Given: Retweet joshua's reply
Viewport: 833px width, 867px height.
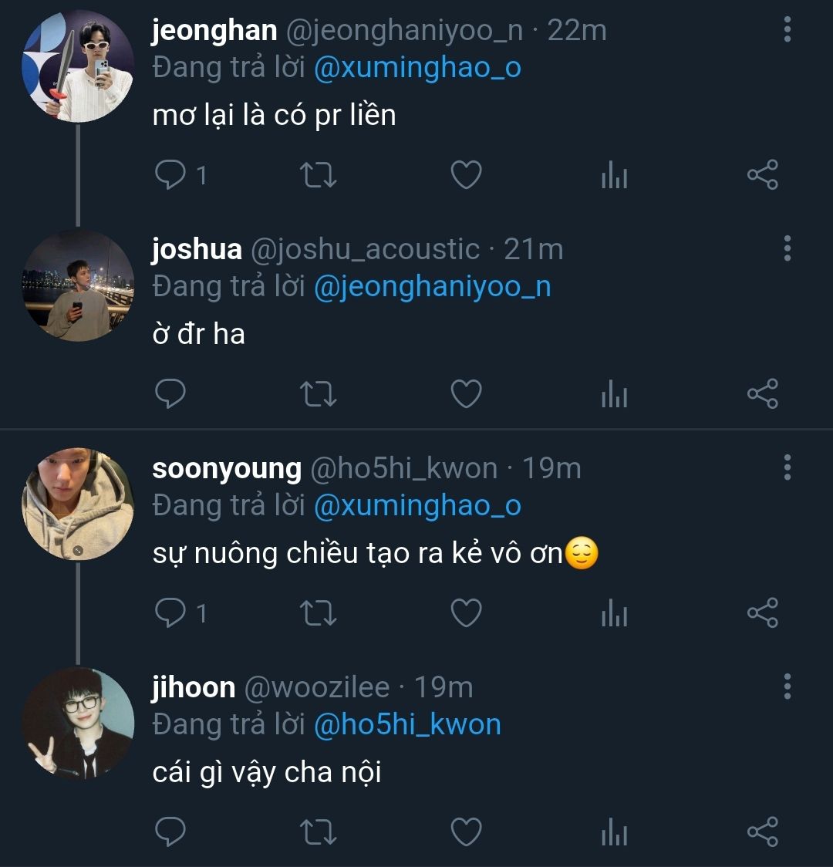Looking at the screenshot, I should (x=317, y=395).
